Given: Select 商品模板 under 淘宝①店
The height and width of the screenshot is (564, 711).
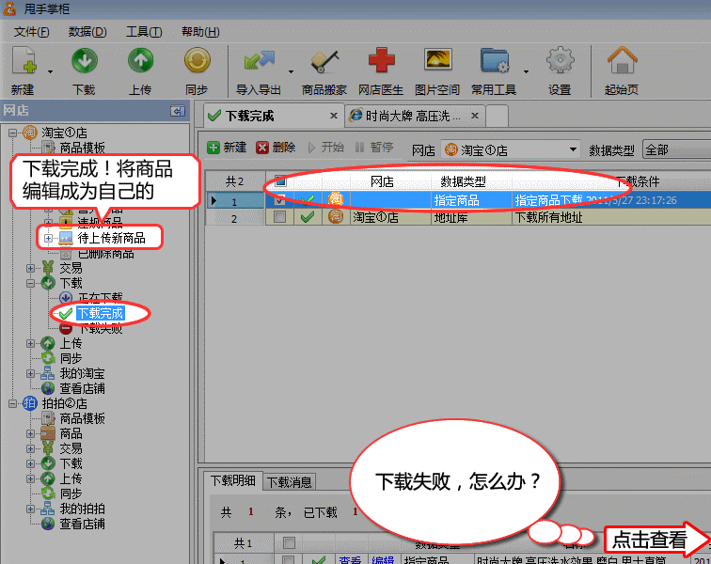Looking at the screenshot, I should pos(83,148).
